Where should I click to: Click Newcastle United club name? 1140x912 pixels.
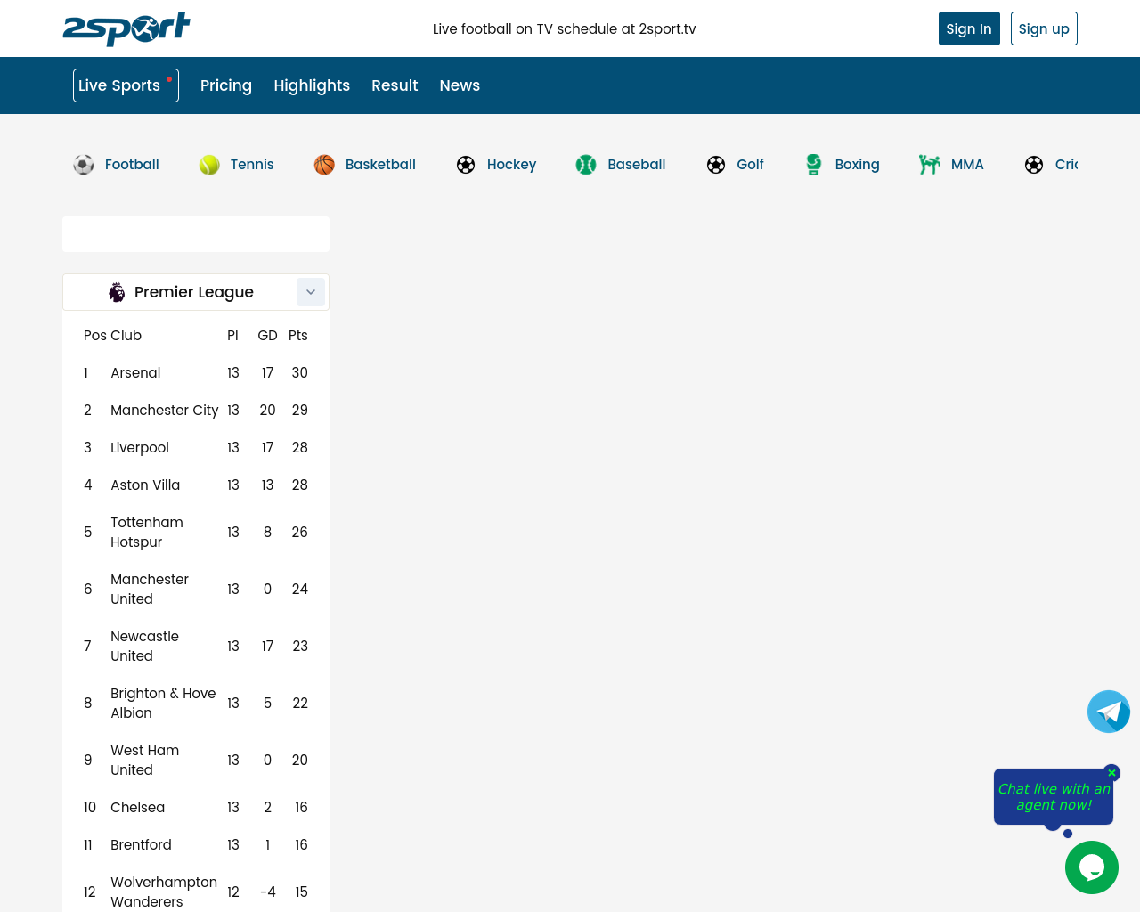pos(144,647)
